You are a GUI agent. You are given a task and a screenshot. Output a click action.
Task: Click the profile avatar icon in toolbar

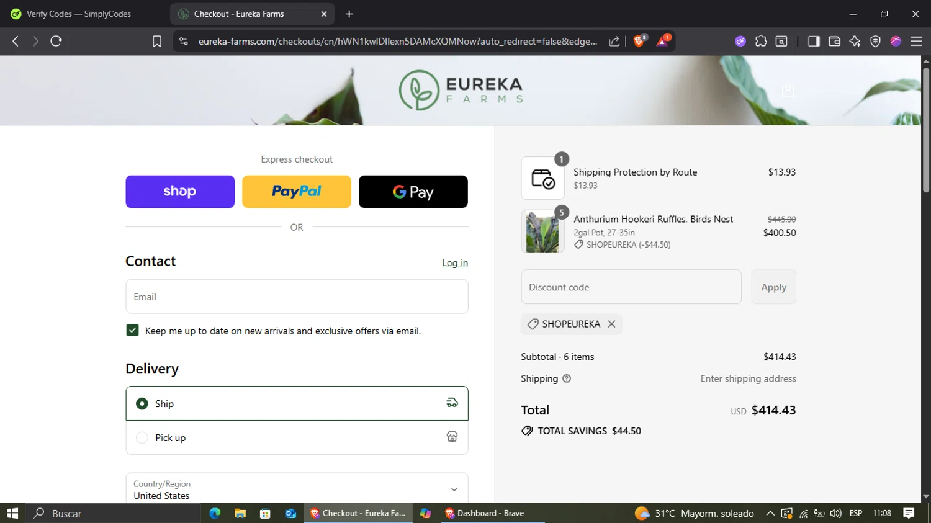896,41
